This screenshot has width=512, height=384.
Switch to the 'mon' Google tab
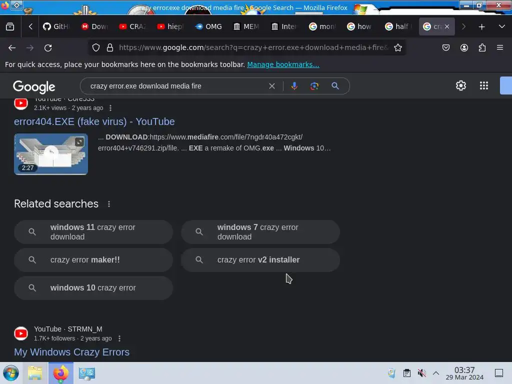click(x=322, y=27)
